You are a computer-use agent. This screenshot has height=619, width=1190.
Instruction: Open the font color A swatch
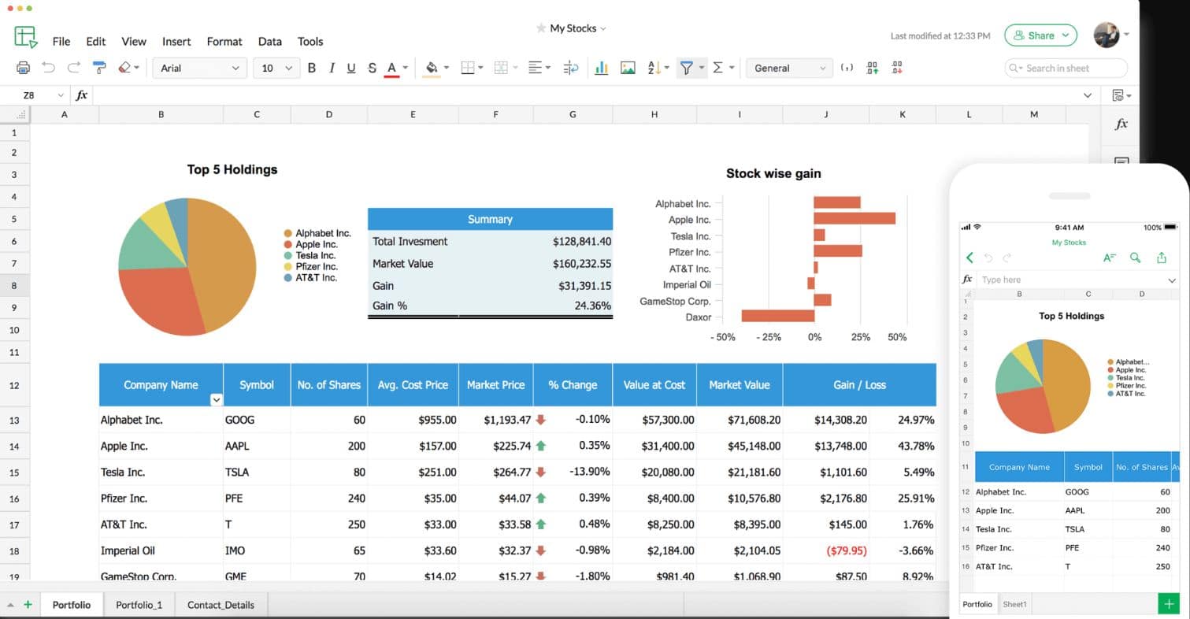(x=392, y=69)
